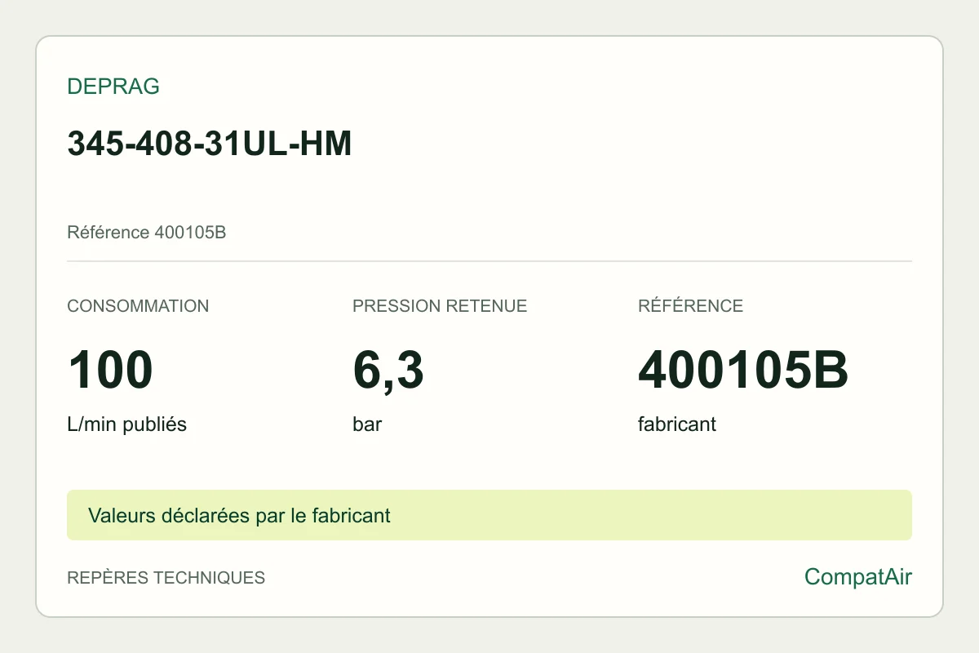Click the 'fabricant' caption

(x=677, y=424)
